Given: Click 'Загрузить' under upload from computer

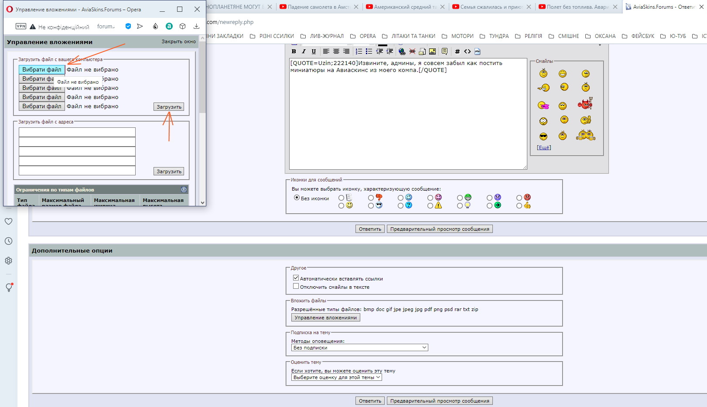Looking at the screenshot, I should (169, 107).
